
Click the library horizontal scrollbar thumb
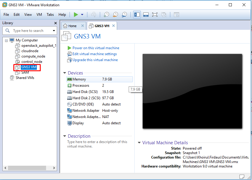tap(27, 168)
